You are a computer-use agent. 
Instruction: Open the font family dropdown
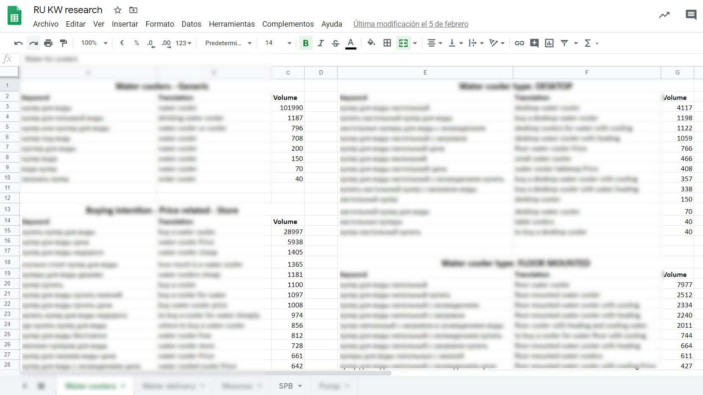pos(228,43)
